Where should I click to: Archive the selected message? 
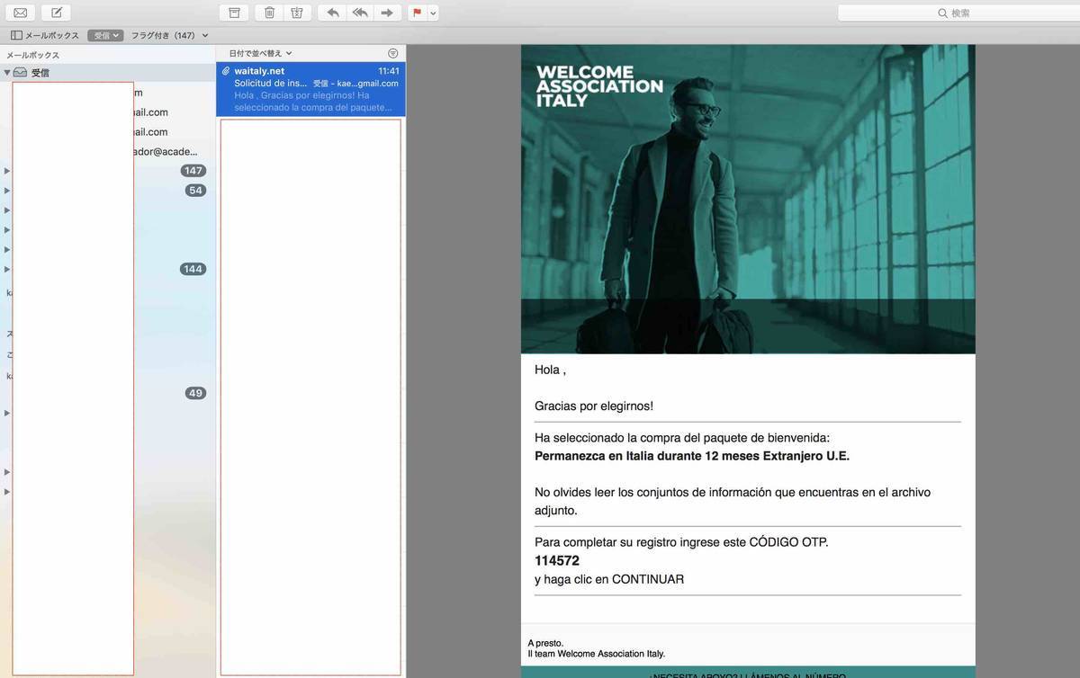(234, 13)
